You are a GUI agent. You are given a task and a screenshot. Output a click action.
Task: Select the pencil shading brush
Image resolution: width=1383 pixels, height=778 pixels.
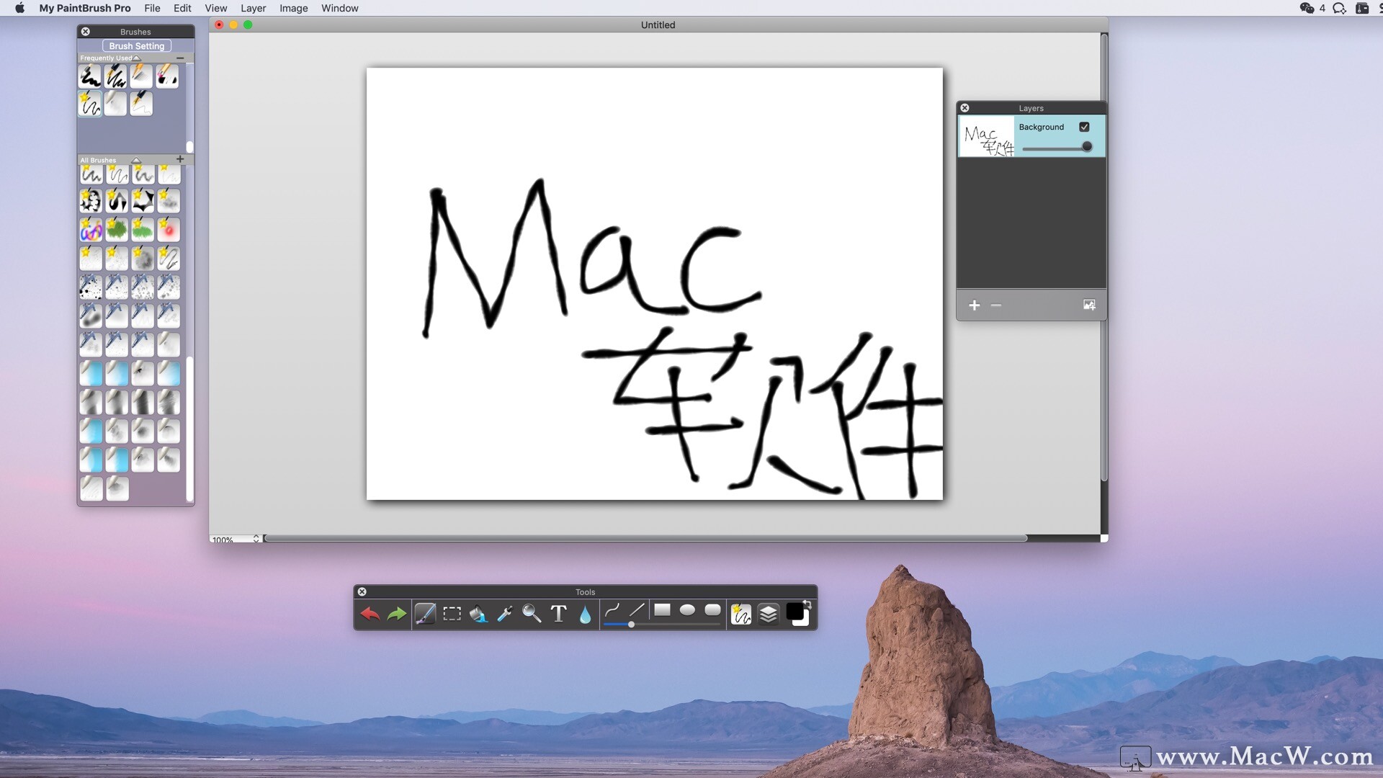[x=141, y=76]
